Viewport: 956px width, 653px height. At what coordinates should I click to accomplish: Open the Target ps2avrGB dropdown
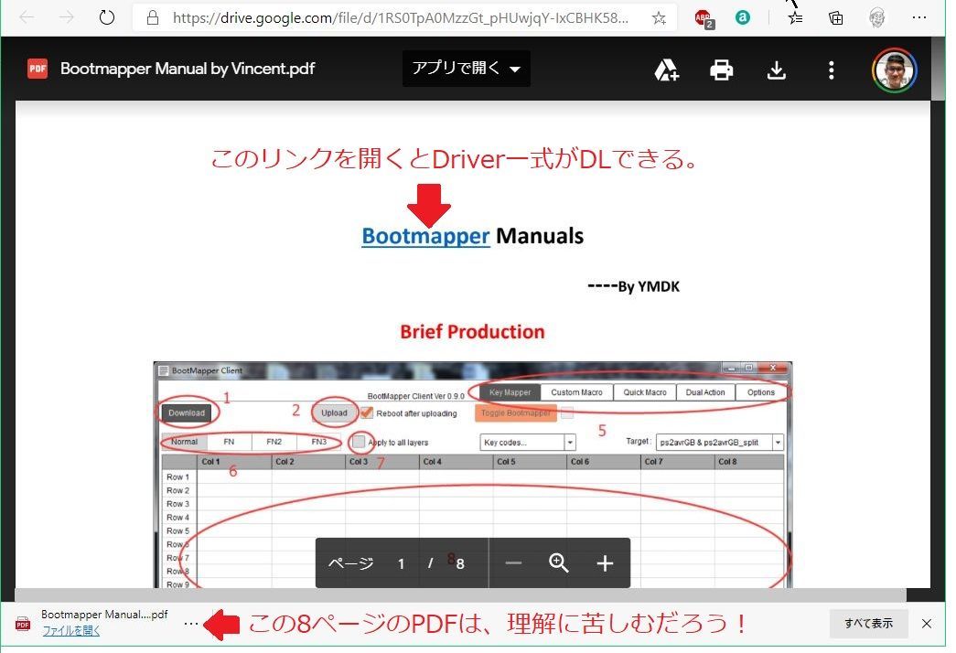tap(719, 442)
